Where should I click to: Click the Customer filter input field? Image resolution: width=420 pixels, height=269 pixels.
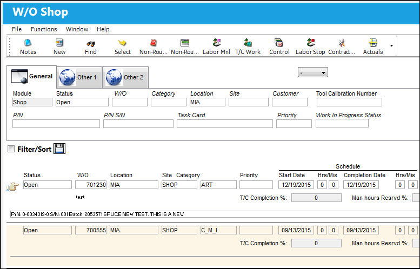(x=290, y=102)
